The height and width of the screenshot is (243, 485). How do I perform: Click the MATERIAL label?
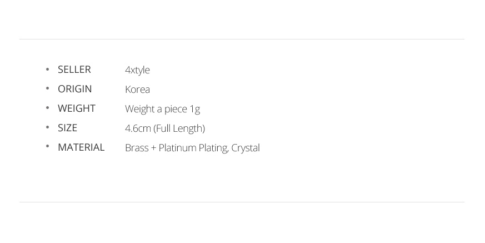[81, 147]
